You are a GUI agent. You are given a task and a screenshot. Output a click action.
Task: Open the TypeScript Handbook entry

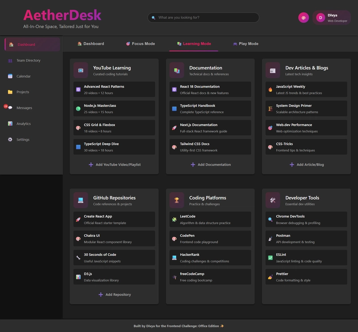coord(210,109)
